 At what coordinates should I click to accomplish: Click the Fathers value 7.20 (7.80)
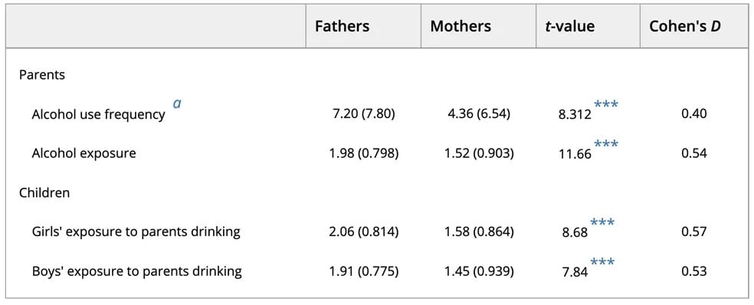click(x=364, y=114)
